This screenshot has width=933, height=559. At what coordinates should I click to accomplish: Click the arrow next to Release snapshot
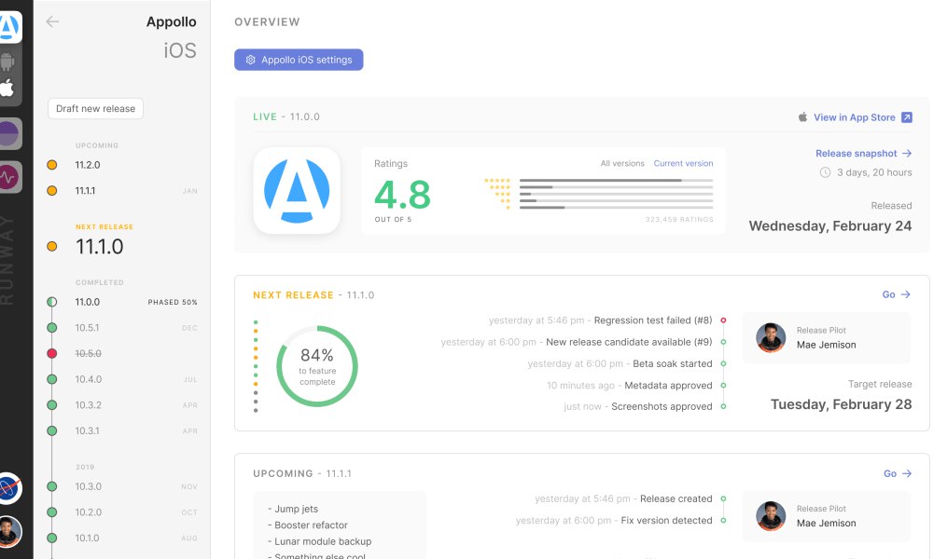(907, 154)
